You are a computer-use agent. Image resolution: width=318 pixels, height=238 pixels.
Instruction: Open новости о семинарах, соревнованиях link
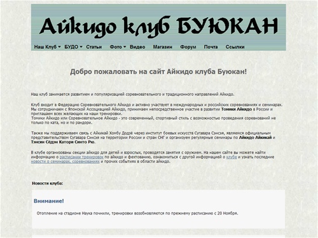tap(66, 161)
